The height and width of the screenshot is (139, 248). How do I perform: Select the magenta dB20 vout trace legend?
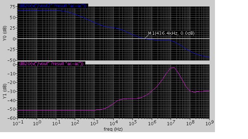click(52, 63)
